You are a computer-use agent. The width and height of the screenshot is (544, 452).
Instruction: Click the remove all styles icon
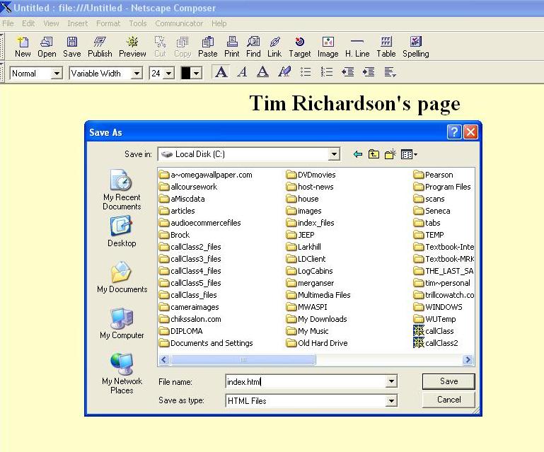[x=284, y=72]
